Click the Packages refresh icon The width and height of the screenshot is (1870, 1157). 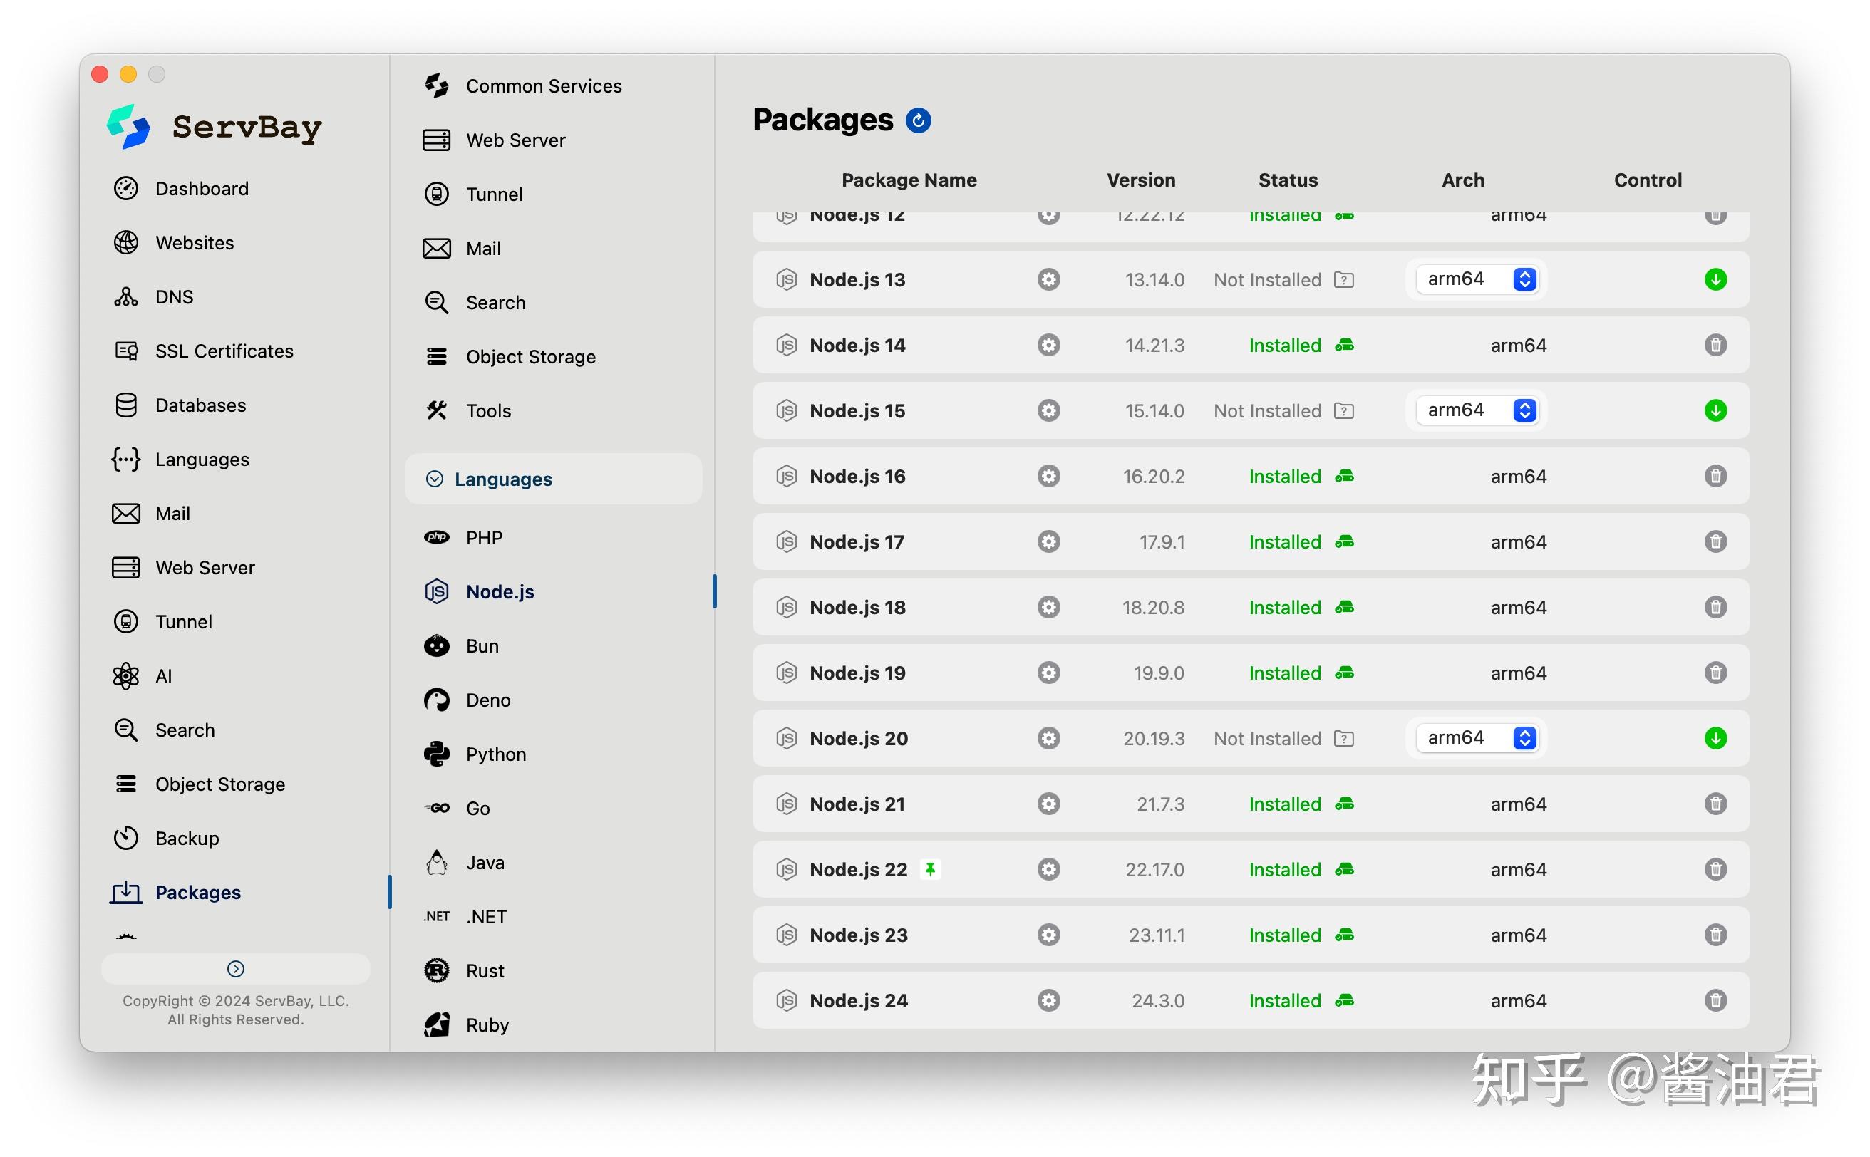pyautogui.click(x=918, y=120)
